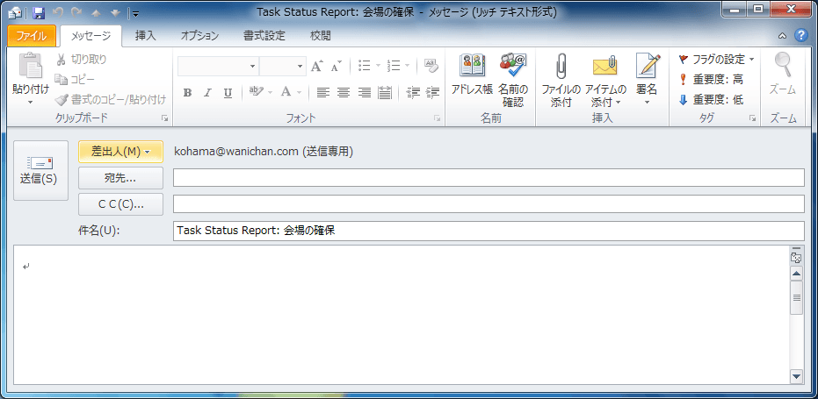Apply numbered list formatting
818x399 pixels.
(394, 66)
